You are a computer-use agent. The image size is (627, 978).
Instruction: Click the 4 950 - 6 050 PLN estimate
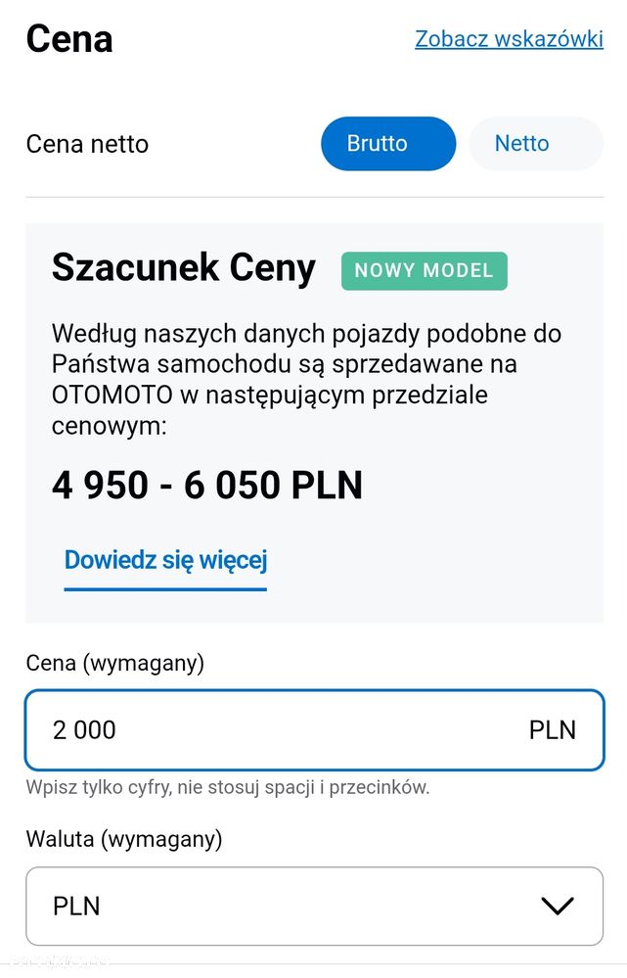pos(207,486)
